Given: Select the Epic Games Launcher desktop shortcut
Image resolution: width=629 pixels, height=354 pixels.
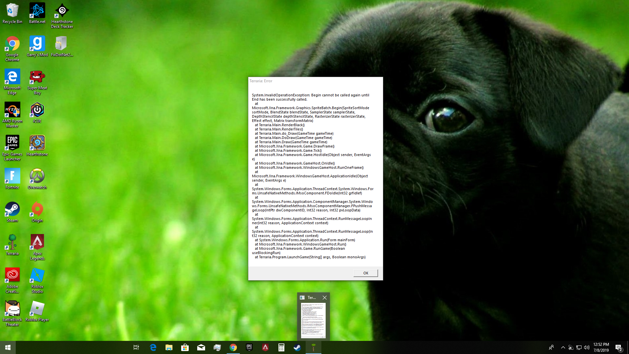Looking at the screenshot, I should [x=12, y=148].
